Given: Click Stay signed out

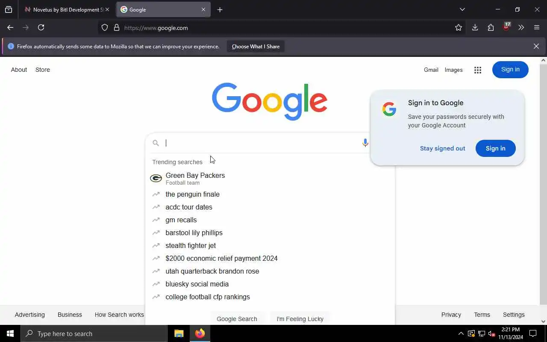Looking at the screenshot, I should click(x=442, y=148).
